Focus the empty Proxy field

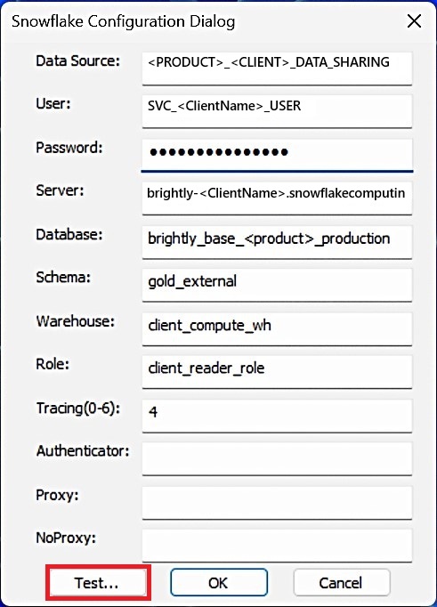(277, 503)
